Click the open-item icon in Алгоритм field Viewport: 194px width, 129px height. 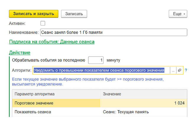click(x=180, y=70)
